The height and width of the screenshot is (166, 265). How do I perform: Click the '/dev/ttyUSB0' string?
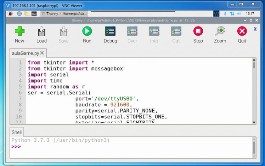tap(113, 99)
